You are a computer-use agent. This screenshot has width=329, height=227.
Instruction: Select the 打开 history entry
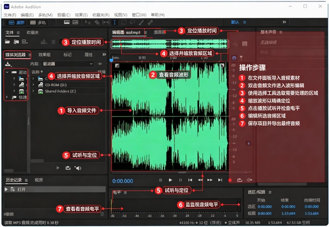pyautogui.click(x=54, y=190)
